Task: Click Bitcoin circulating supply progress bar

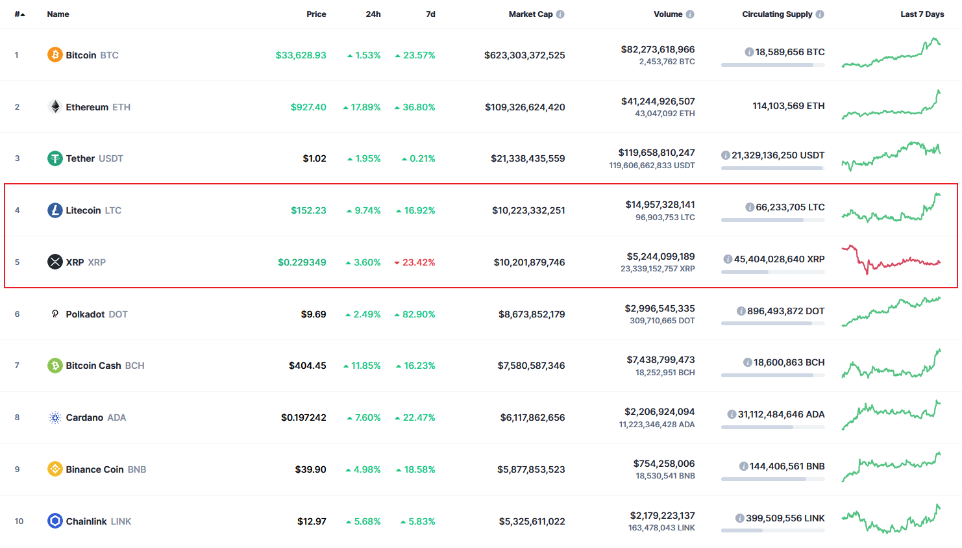Action: [773, 65]
